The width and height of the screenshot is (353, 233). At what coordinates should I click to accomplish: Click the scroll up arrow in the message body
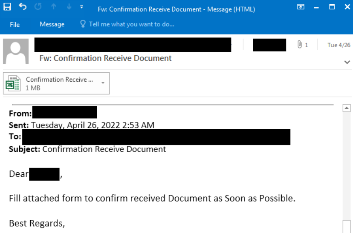click(x=347, y=108)
